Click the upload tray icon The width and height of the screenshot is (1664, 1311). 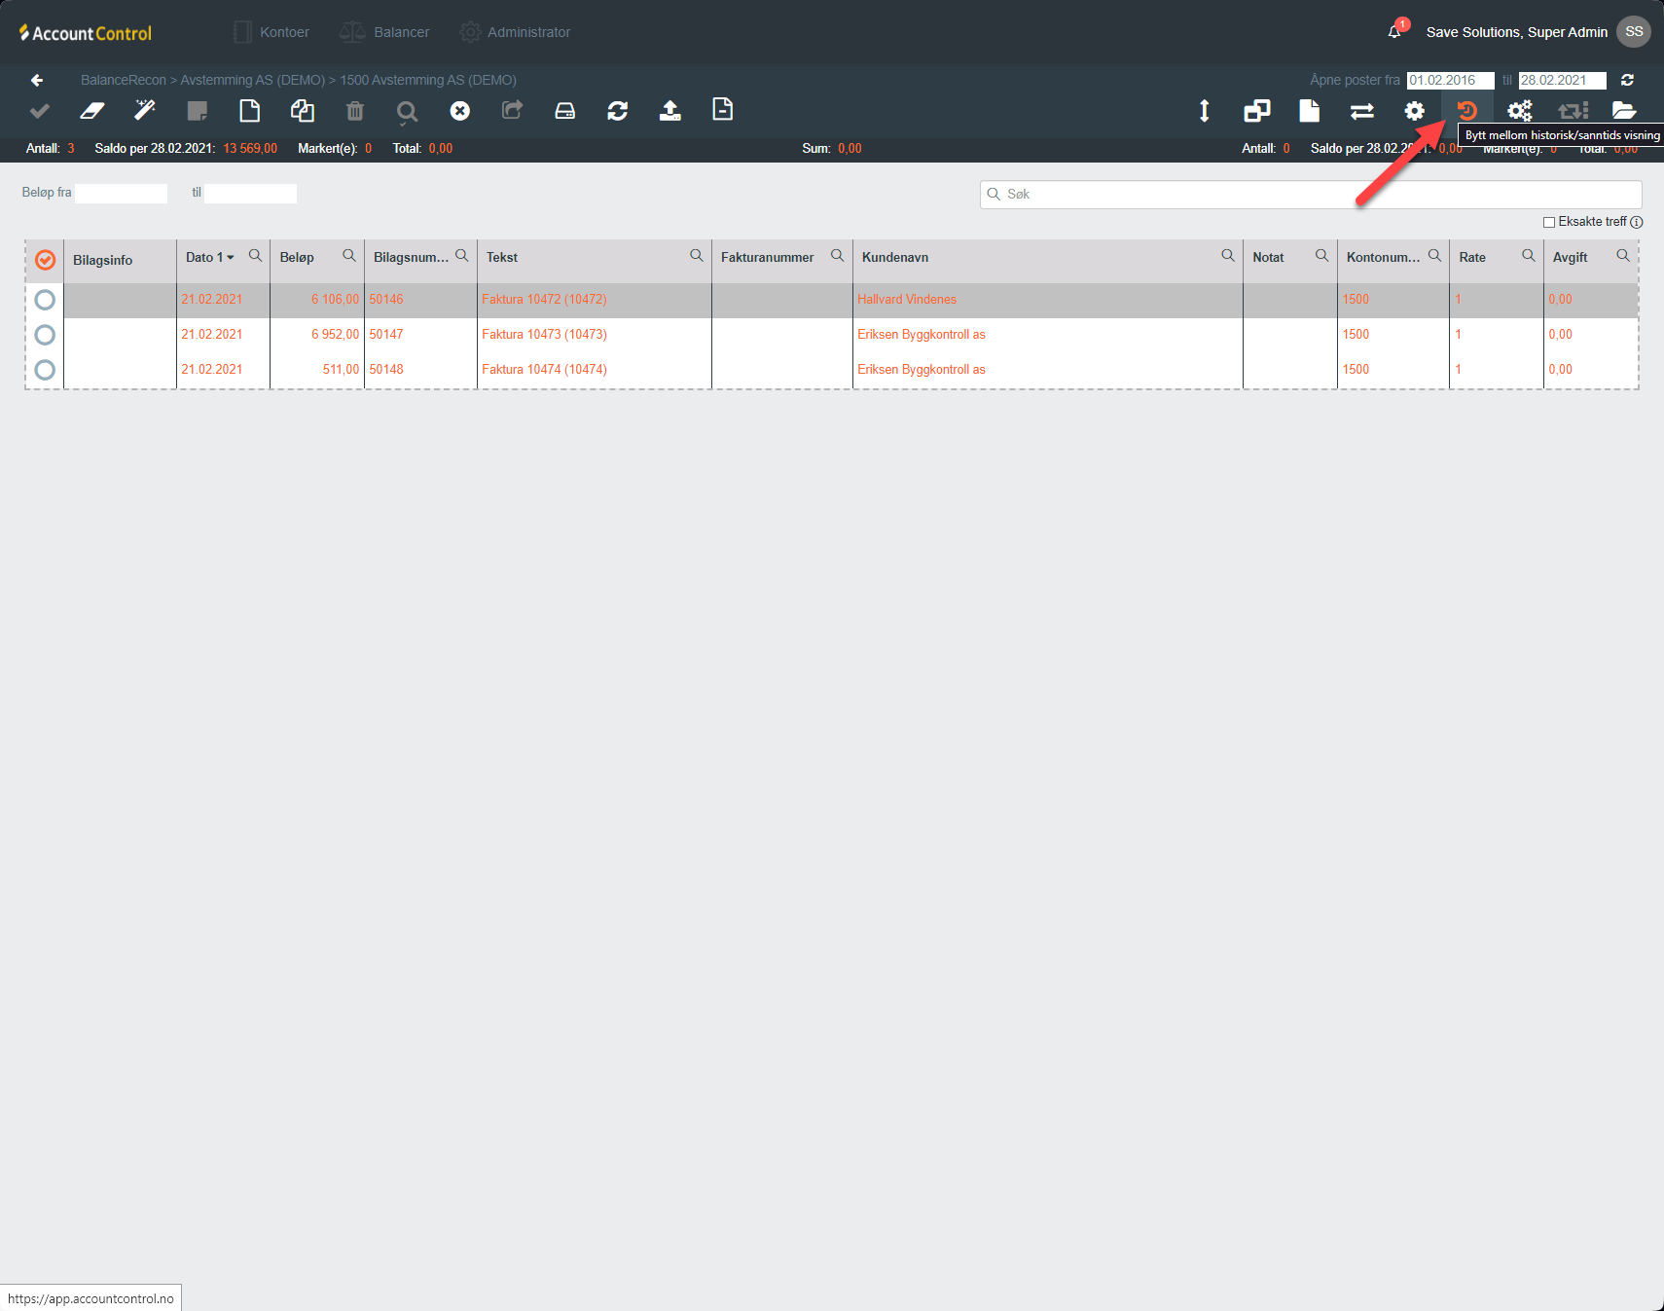tap(669, 111)
